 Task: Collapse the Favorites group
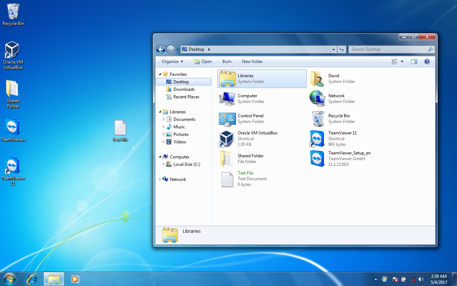(x=160, y=74)
